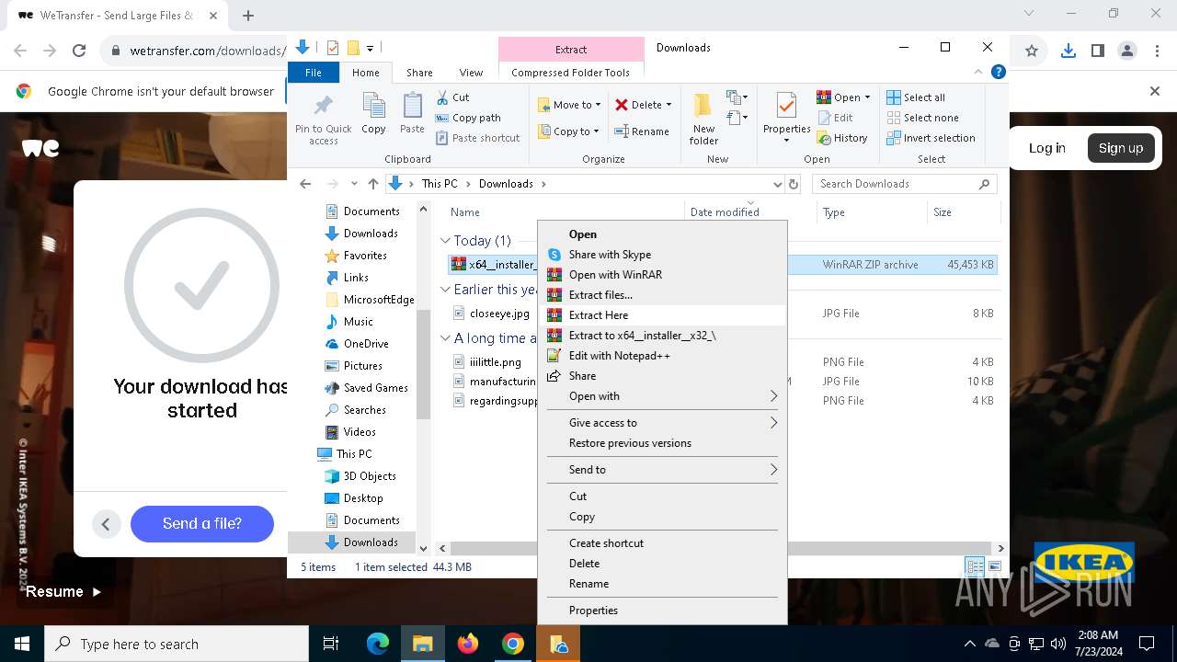
Task: Open Firefox from the taskbar
Action: tap(468, 644)
